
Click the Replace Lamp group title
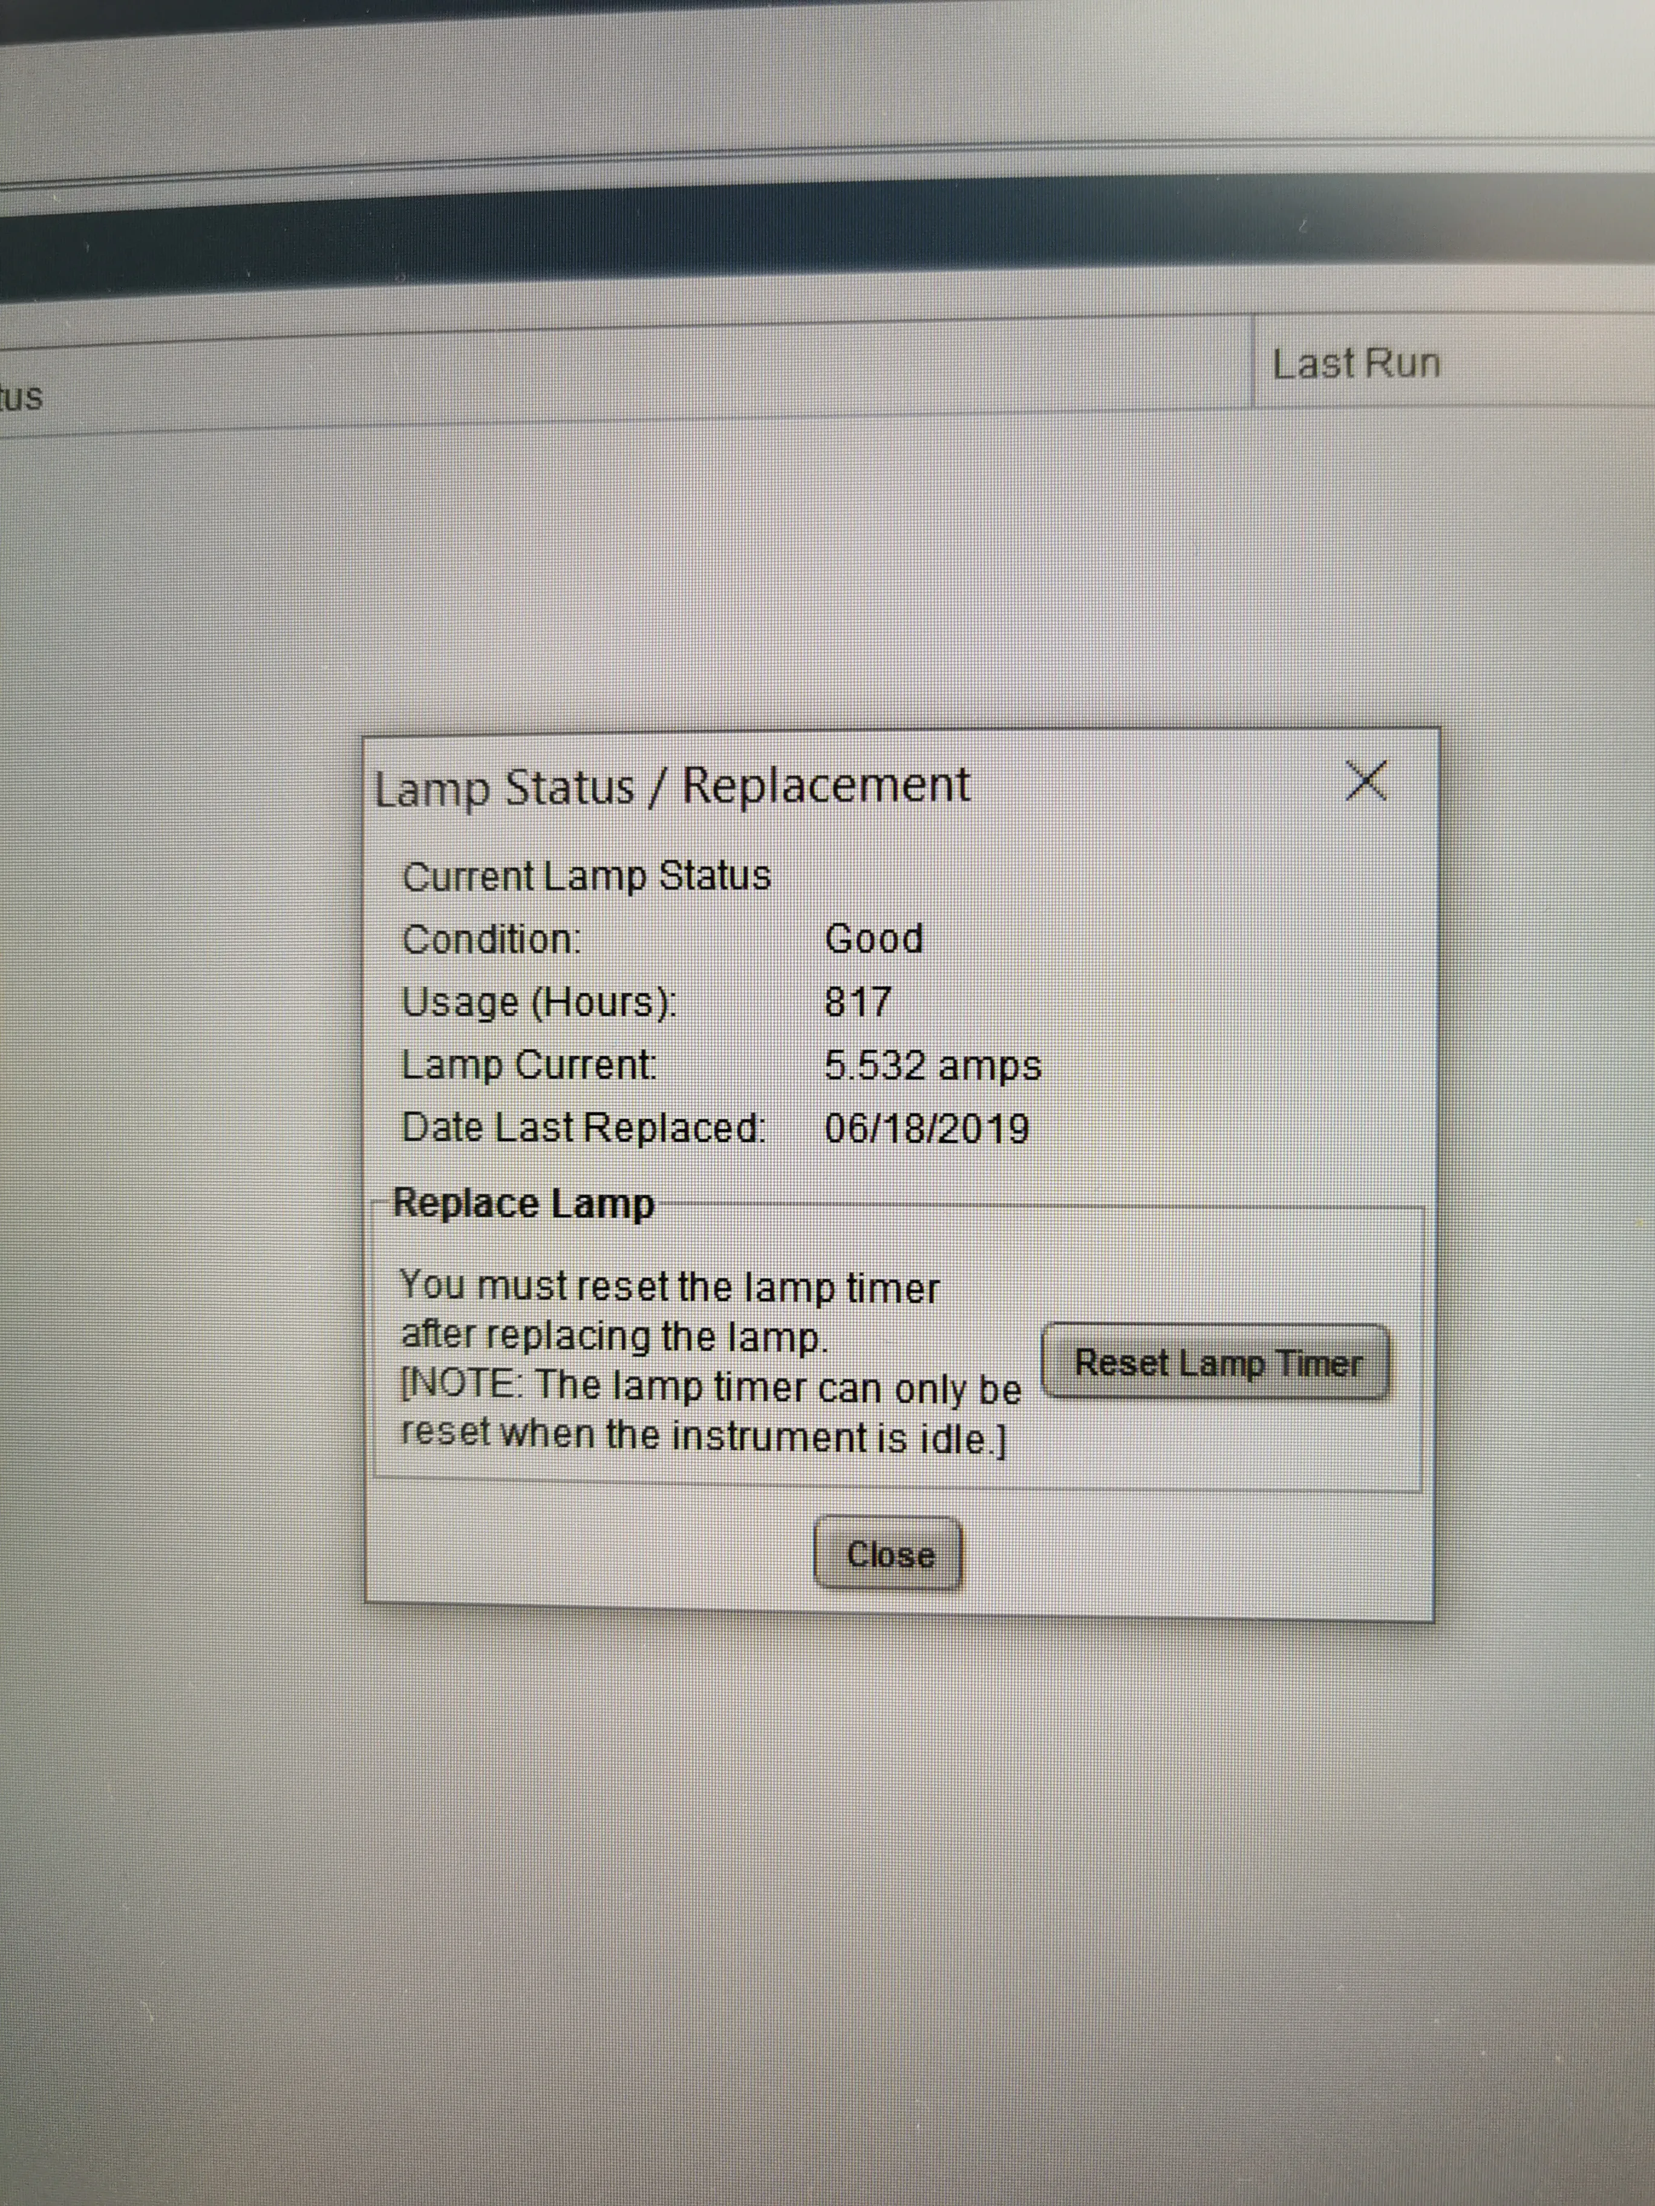click(524, 1204)
